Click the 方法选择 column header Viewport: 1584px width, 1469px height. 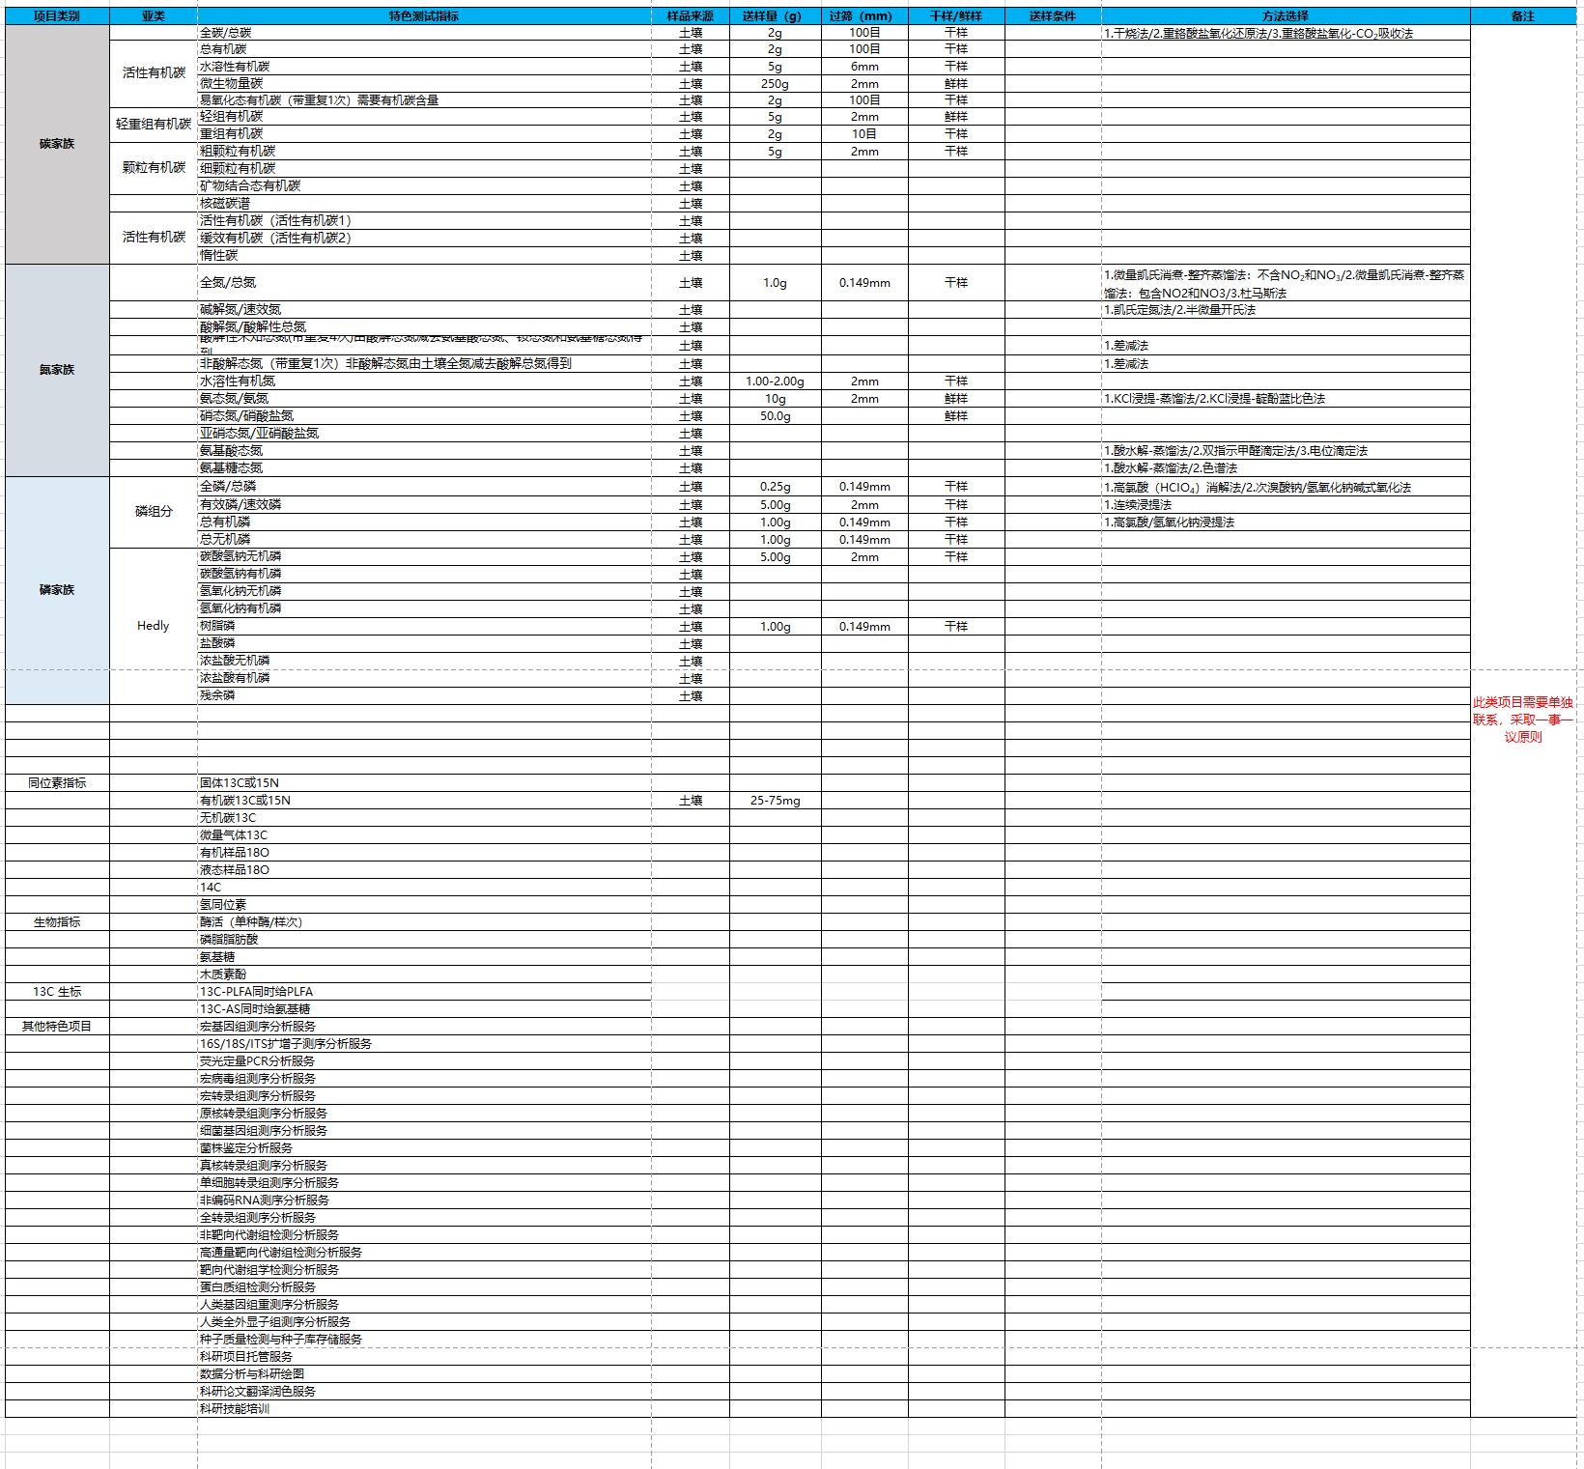tap(1285, 16)
